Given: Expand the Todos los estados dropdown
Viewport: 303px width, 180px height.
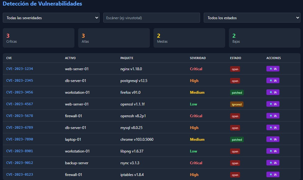Looking at the screenshot, I should point(252,18).
